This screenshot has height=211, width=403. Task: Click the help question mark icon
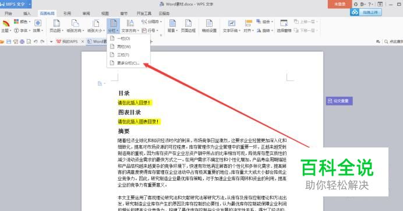(370, 4)
